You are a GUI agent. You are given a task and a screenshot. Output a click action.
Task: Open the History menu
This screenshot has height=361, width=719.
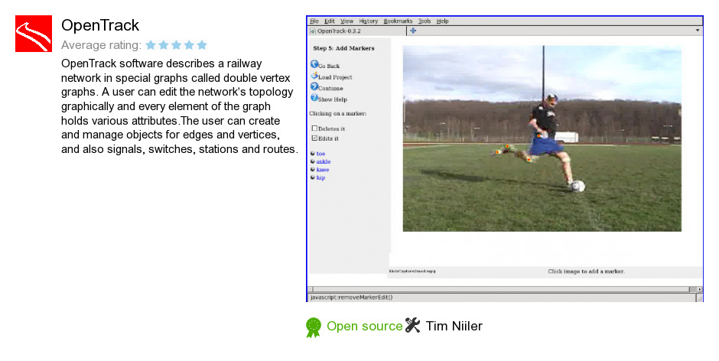368,21
